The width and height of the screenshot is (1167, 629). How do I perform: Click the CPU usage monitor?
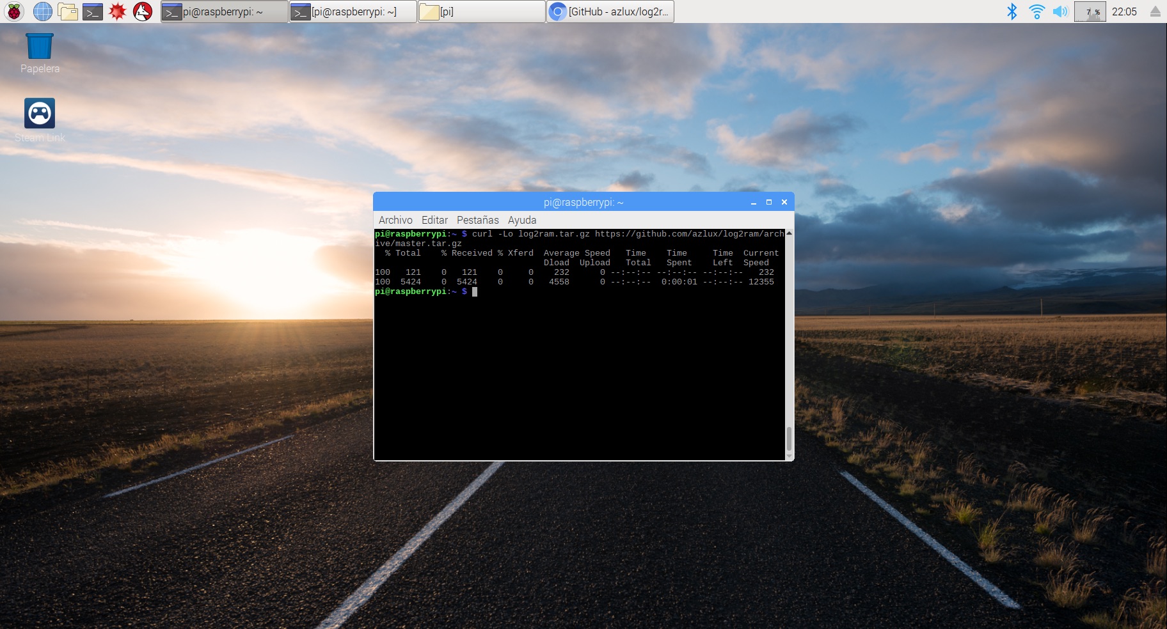point(1090,12)
